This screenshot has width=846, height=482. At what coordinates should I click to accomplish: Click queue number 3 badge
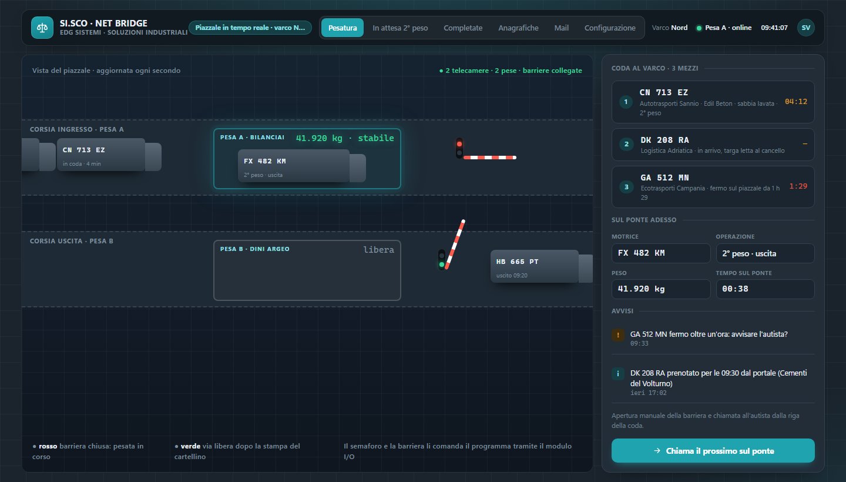click(x=626, y=187)
